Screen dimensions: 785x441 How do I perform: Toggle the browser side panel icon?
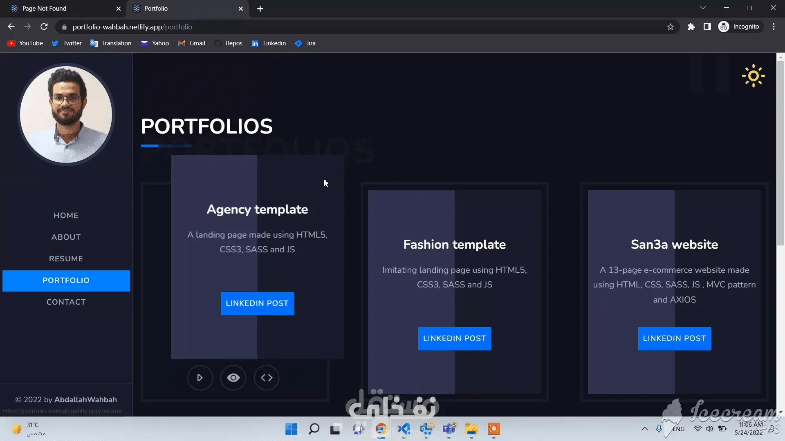707,27
